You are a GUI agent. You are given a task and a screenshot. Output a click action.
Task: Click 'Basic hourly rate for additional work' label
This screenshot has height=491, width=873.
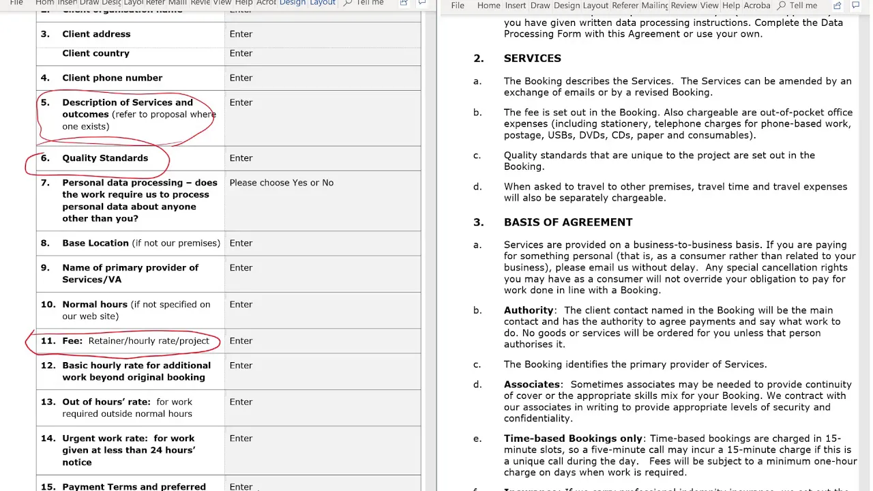pyautogui.click(x=136, y=371)
